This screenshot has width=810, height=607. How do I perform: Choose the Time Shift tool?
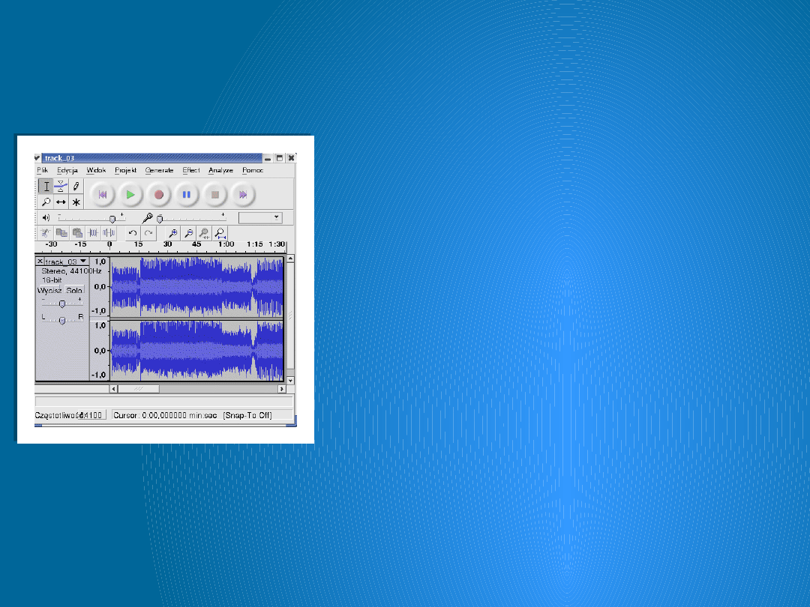point(61,202)
